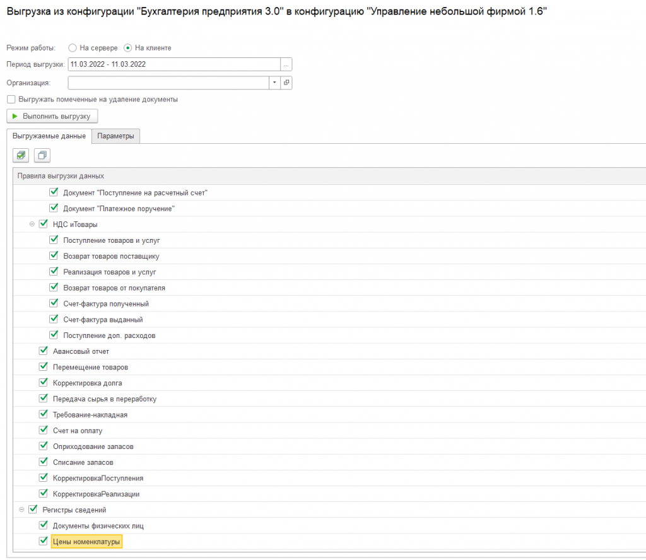646x560 pixels.
Task: Select the Счет на оплату row text
Action: coord(78,431)
